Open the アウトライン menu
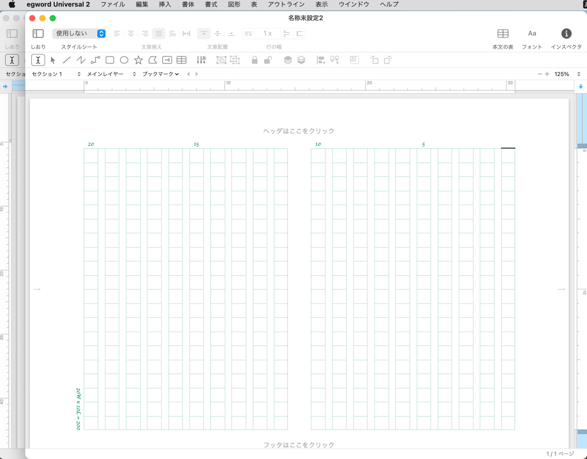Image resolution: width=587 pixels, height=459 pixels. [x=286, y=4]
